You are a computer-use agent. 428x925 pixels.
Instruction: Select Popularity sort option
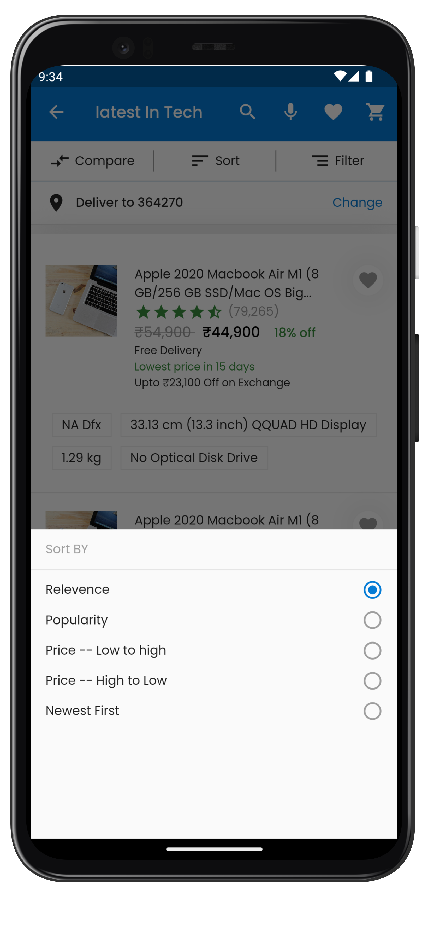(x=372, y=620)
